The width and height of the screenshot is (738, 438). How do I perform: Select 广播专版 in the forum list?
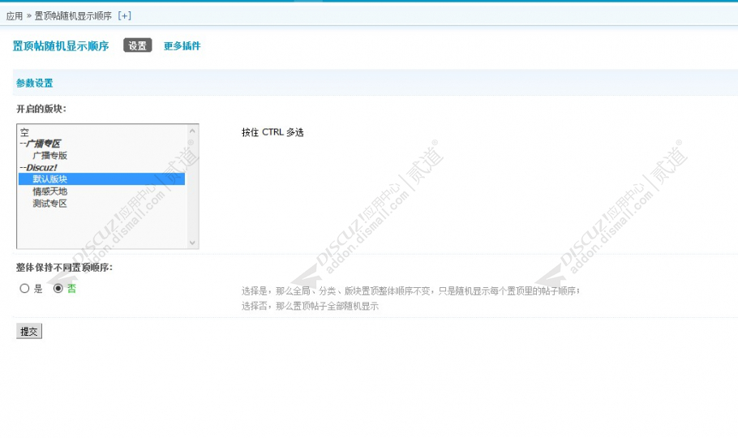(101, 156)
